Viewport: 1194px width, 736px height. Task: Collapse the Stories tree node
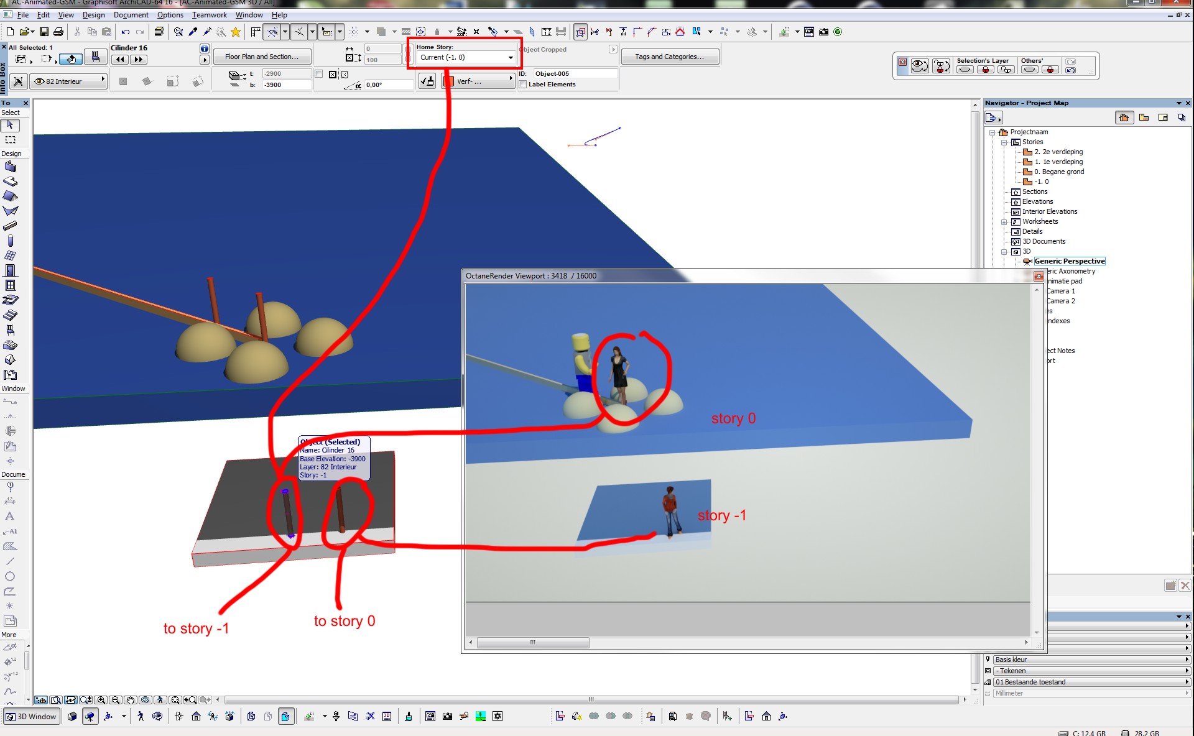click(1004, 142)
